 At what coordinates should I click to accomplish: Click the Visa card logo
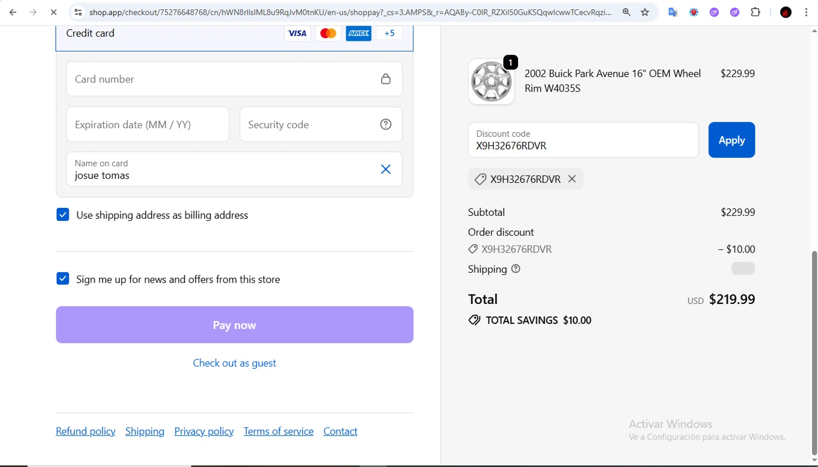297,33
